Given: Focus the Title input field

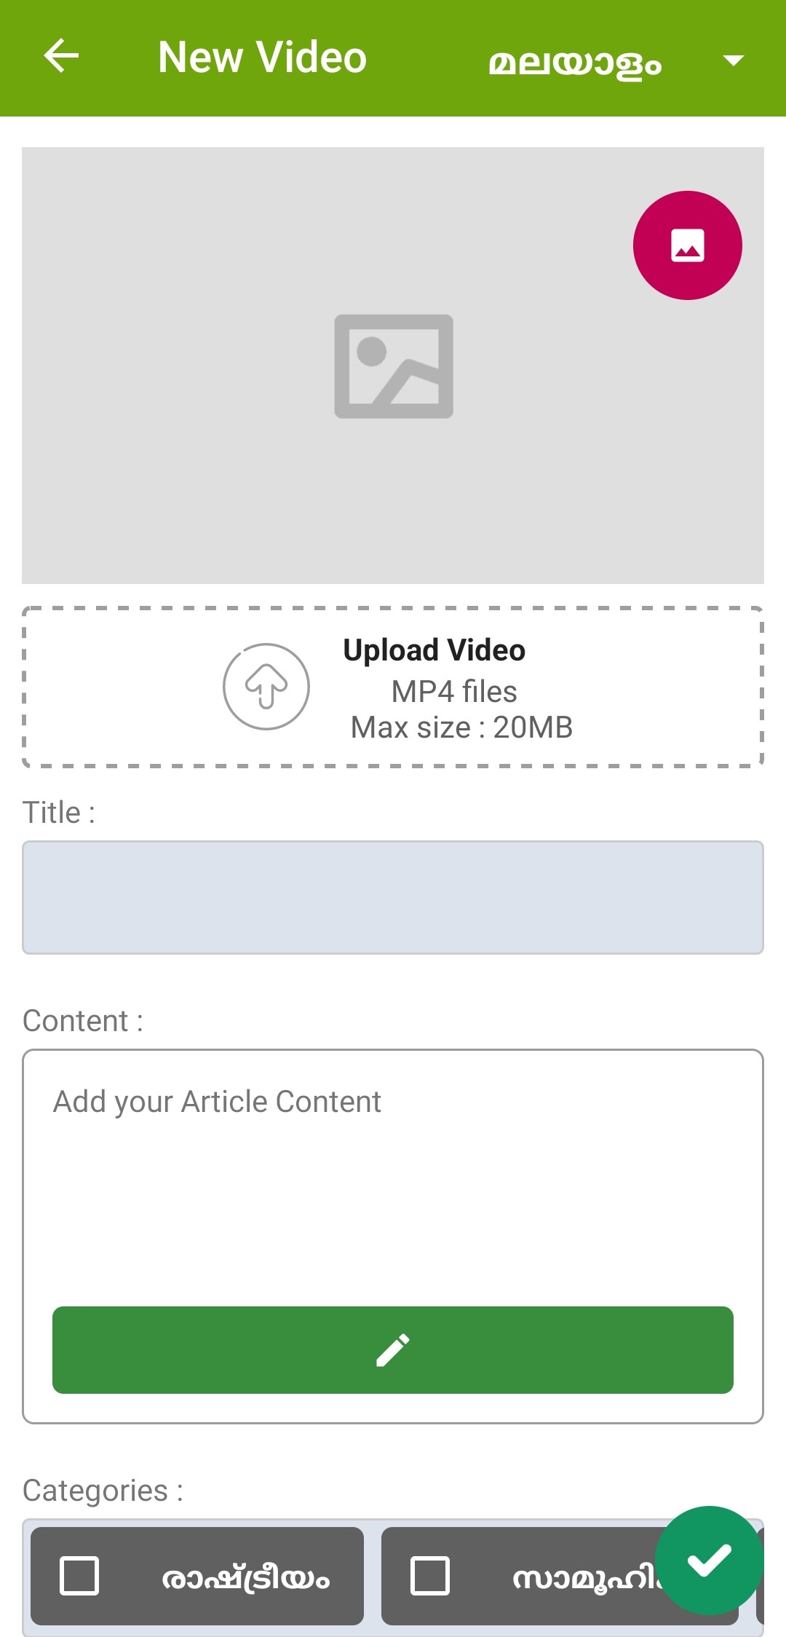Looking at the screenshot, I should point(393,897).
